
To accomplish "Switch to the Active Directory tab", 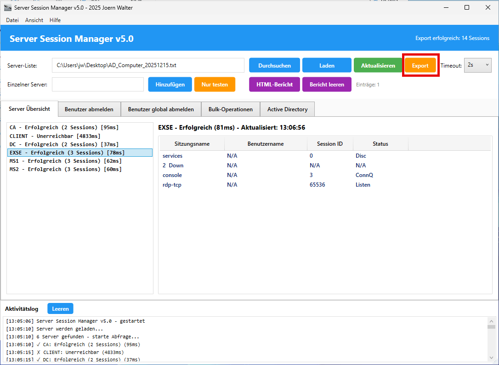I will point(287,109).
